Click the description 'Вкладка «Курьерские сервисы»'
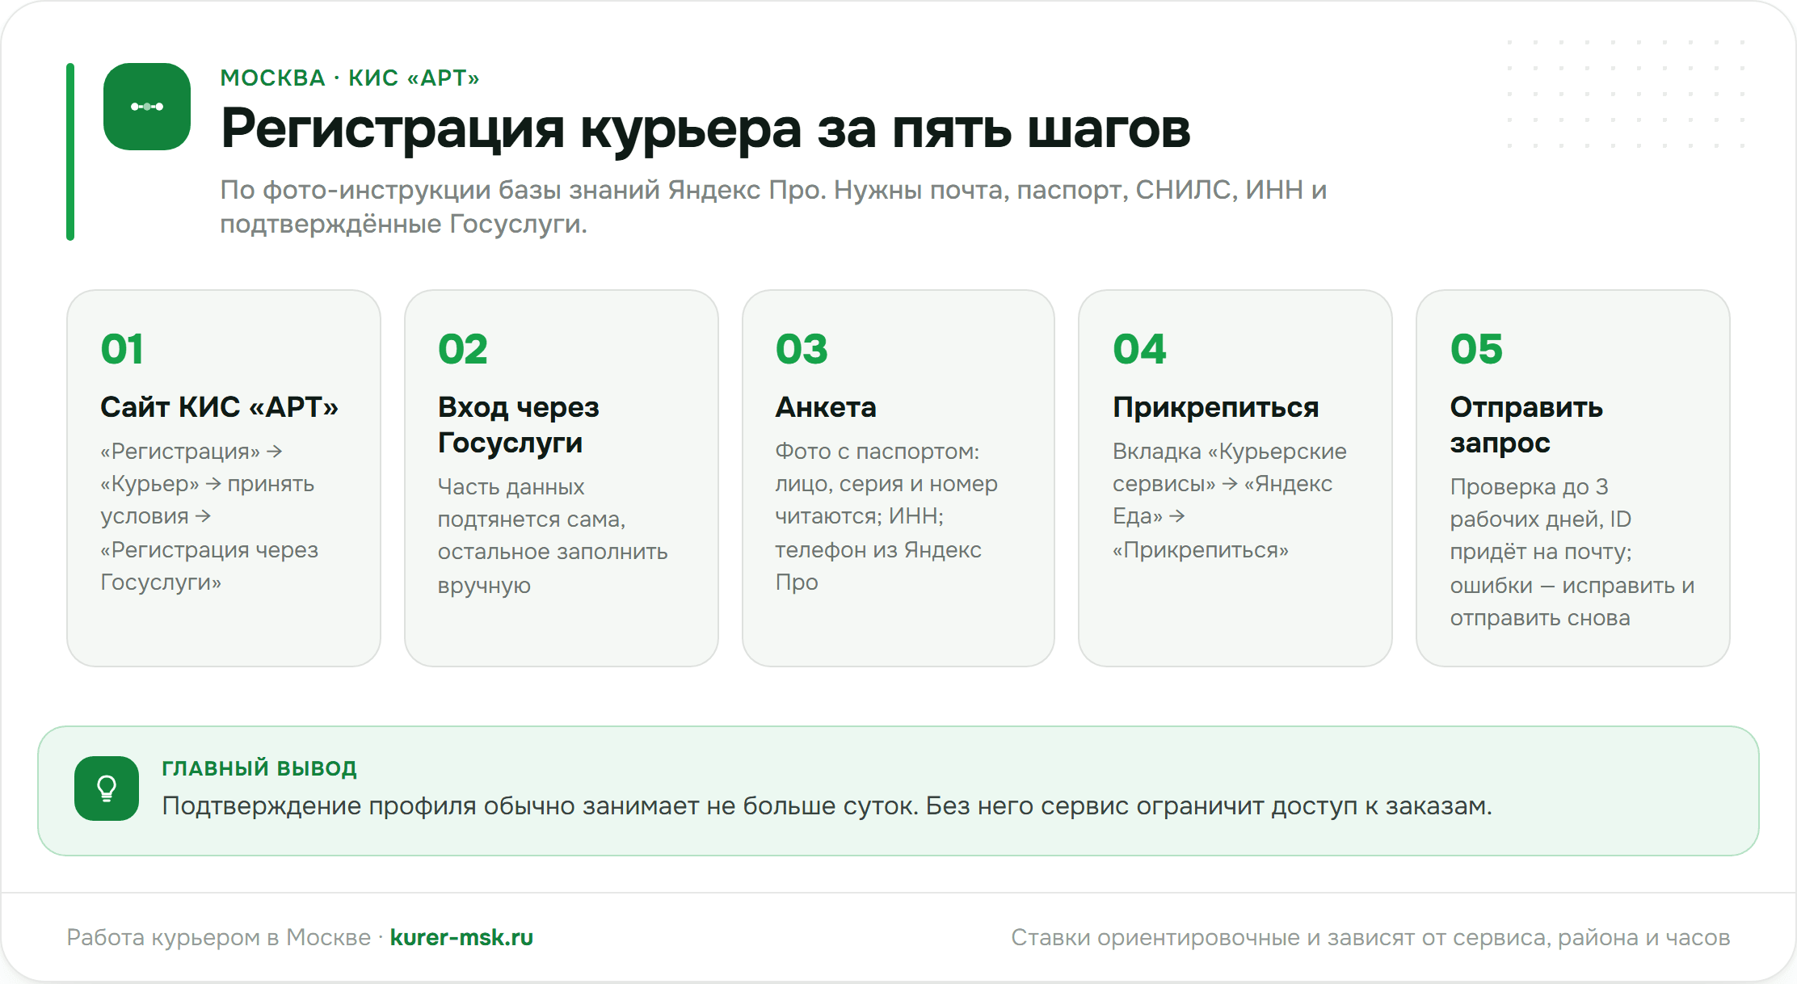Screen dimensions: 1797x984 [x=1230, y=500]
